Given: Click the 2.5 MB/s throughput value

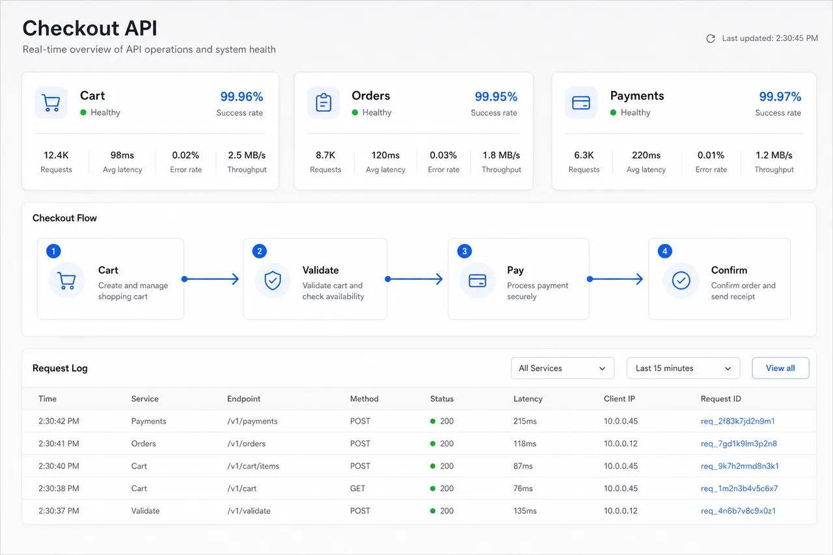Looking at the screenshot, I should [x=247, y=156].
